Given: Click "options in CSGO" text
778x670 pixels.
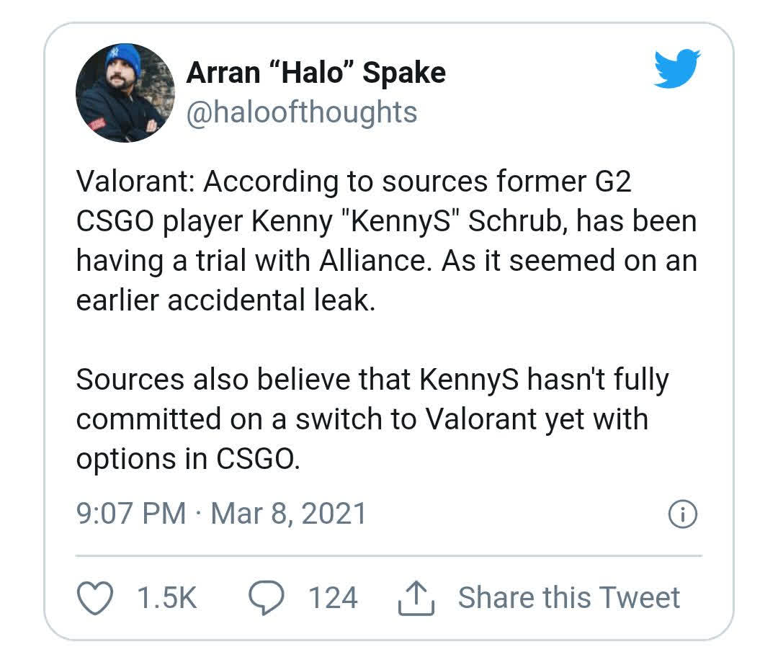Looking at the screenshot, I should (187, 459).
